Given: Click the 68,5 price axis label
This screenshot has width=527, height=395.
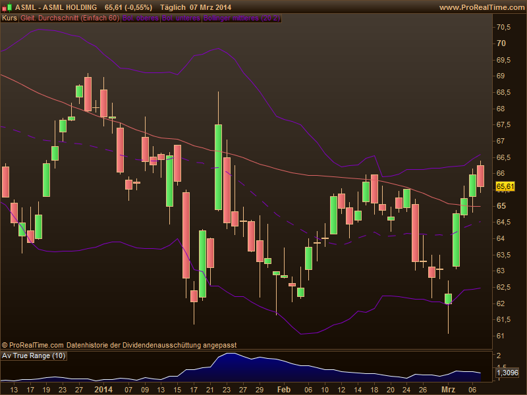Looking at the screenshot, I should point(503,92).
